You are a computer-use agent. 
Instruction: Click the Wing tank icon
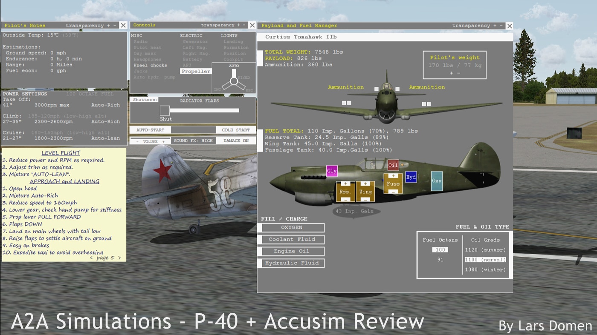[x=365, y=192]
